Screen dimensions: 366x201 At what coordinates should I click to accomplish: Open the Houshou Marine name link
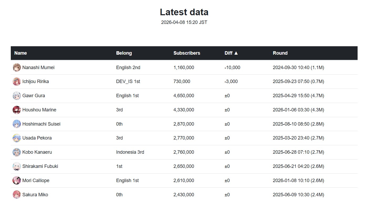point(39,110)
